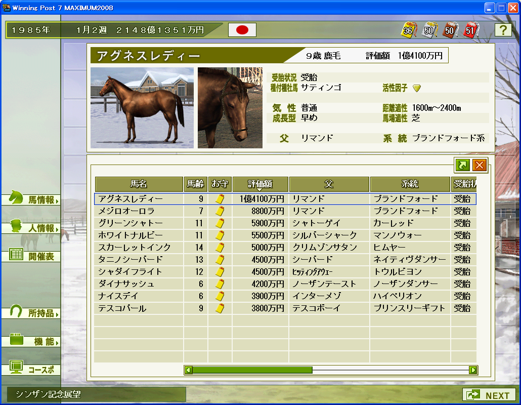Select the シャダイフライト row
521x405 pixels.
coord(285,272)
